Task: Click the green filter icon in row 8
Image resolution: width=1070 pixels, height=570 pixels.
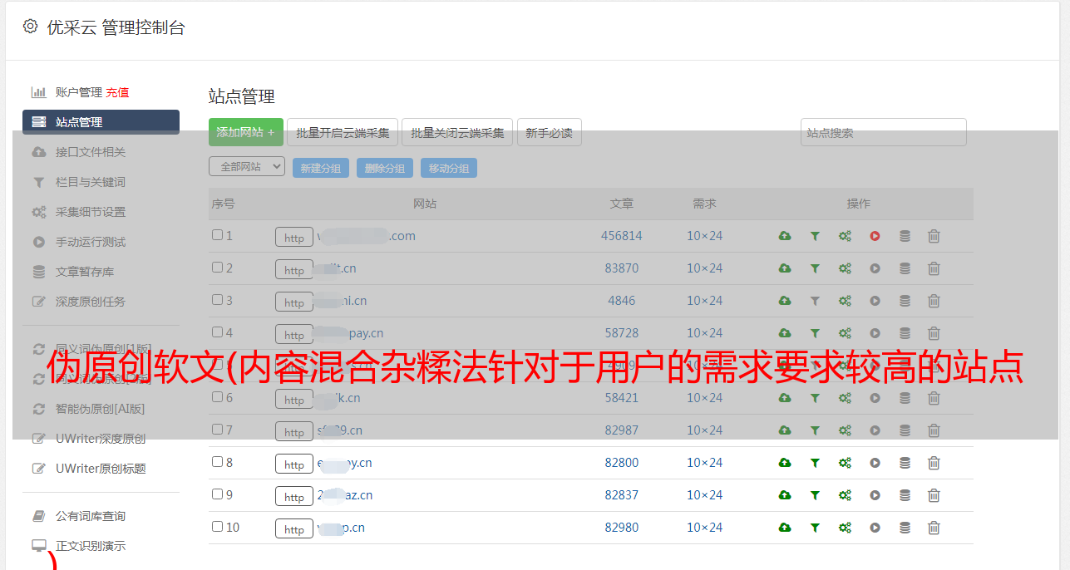Action: coord(815,463)
